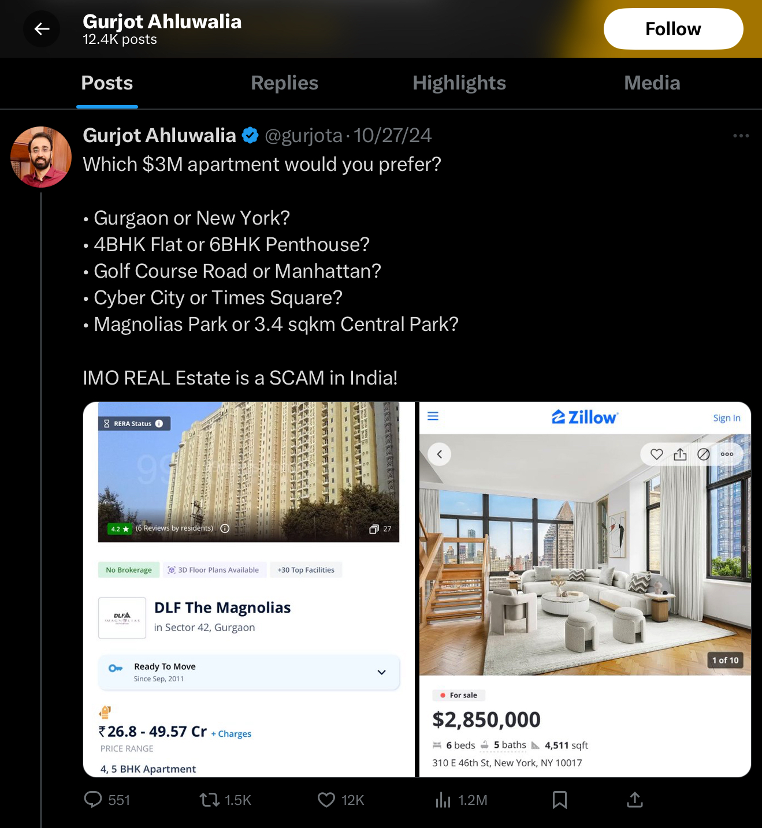Like the post with the heart icon
Screen dimensions: 762x828
pyautogui.click(x=341, y=800)
